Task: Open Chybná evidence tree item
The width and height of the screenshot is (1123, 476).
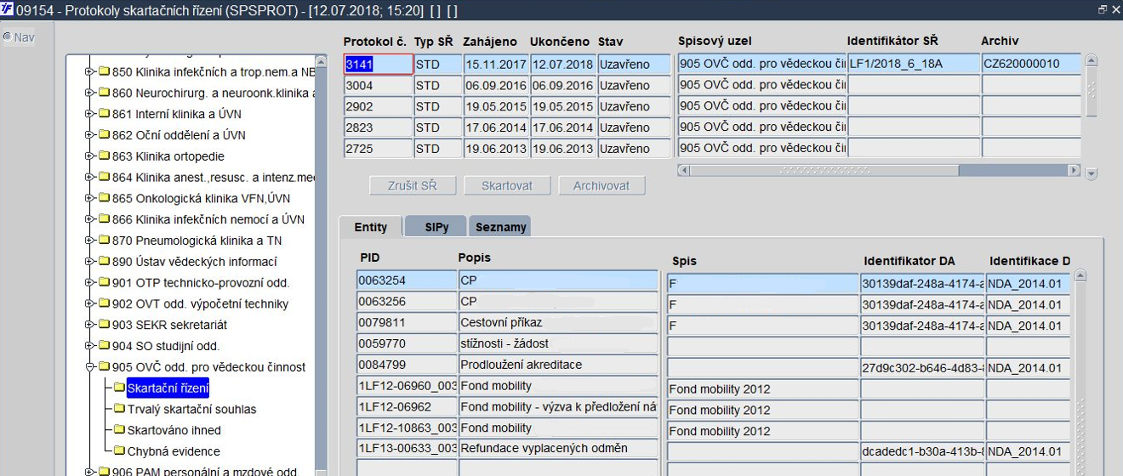Action: click(174, 451)
